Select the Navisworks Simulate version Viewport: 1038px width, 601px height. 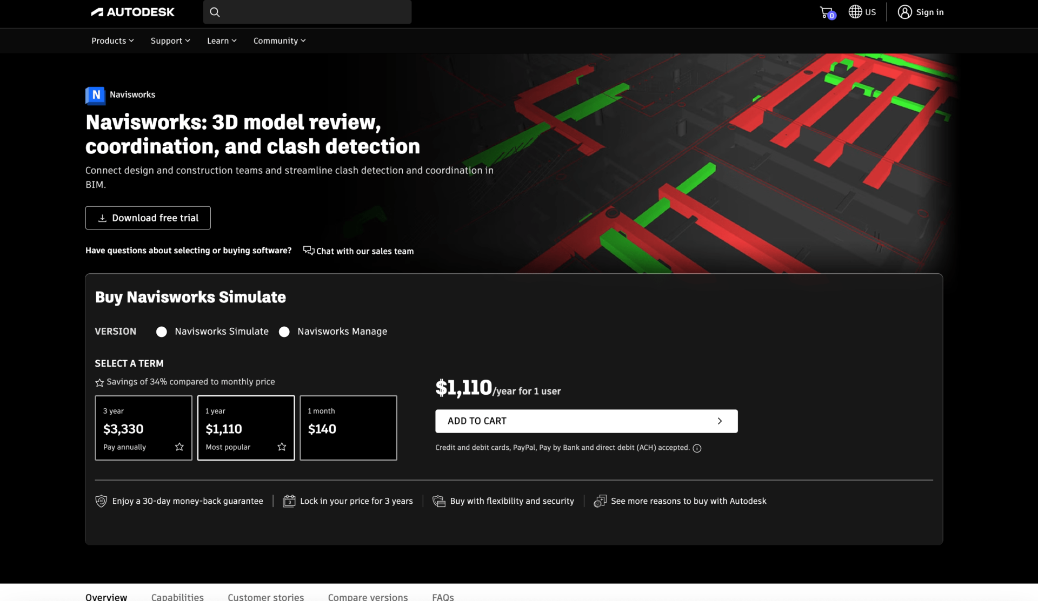click(161, 332)
